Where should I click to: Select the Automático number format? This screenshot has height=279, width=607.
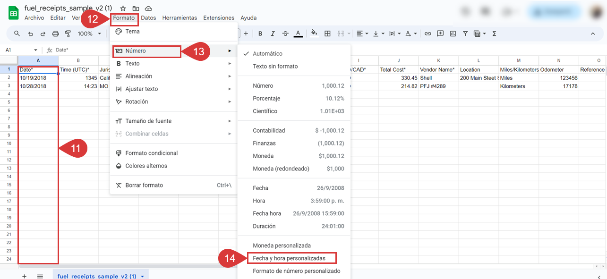294,53
